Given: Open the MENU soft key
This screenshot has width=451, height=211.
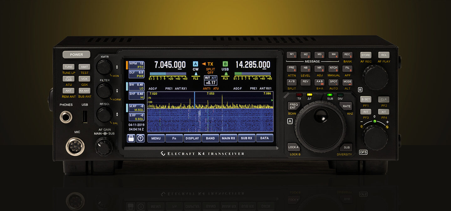Looking at the screenshot, I should [156, 138].
